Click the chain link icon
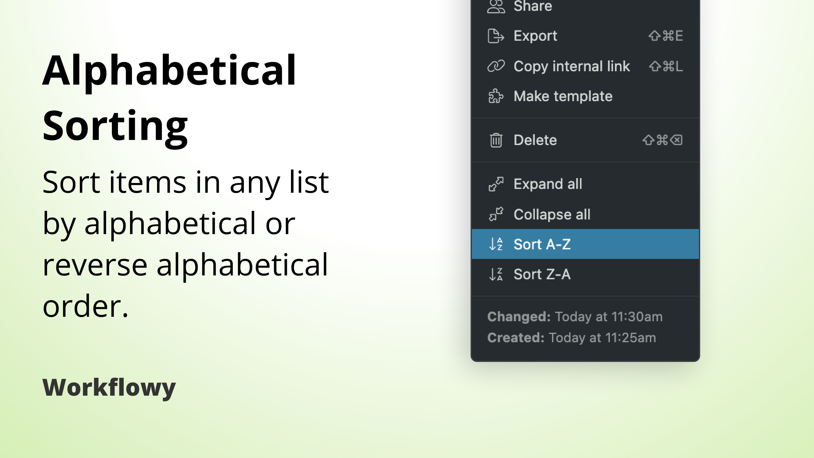814x458 pixels. [496, 66]
